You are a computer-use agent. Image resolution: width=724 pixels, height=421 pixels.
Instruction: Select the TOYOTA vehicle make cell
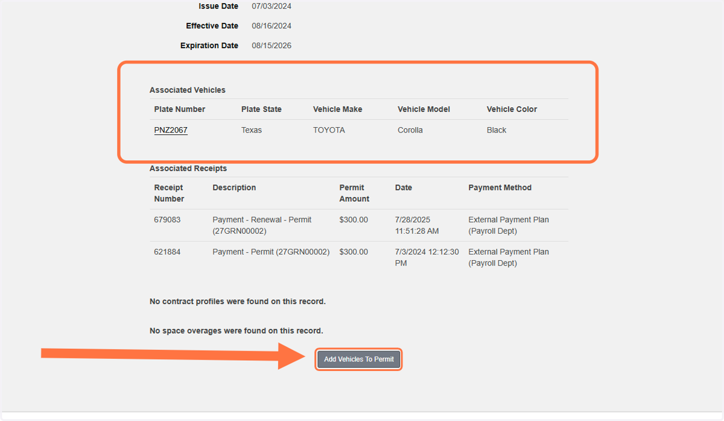tap(329, 130)
